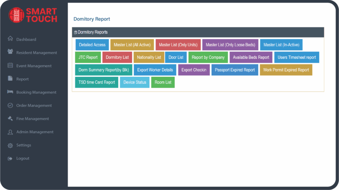Click the Dashboard home icon
Screen dimensions: 339x190
click(x=10, y=39)
